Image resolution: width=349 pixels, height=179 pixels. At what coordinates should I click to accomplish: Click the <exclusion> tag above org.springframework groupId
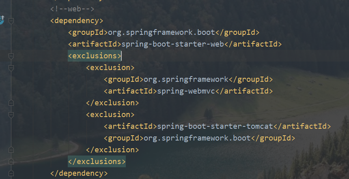coord(110,68)
